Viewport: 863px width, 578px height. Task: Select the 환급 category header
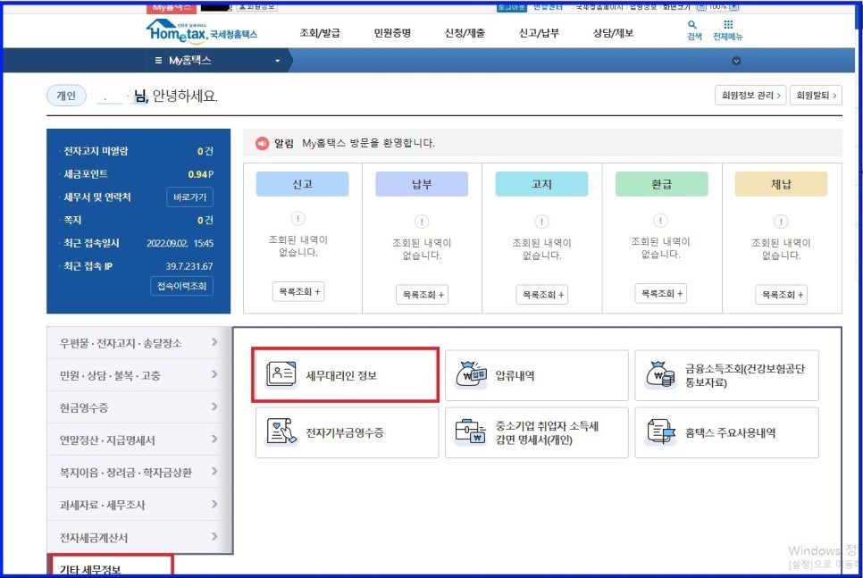(x=662, y=184)
